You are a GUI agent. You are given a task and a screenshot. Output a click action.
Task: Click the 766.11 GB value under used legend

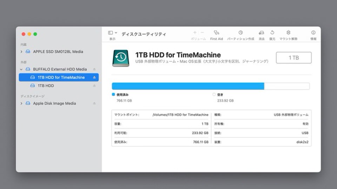tap(124, 100)
